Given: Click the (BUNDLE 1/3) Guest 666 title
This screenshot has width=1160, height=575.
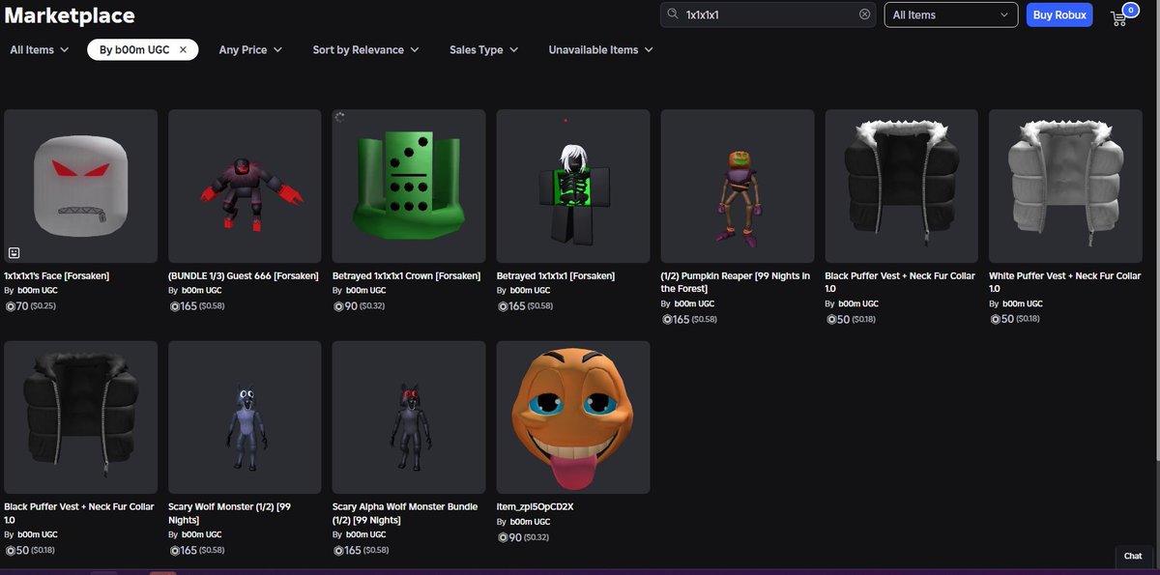Looking at the screenshot, I should (x=242, y=275).
